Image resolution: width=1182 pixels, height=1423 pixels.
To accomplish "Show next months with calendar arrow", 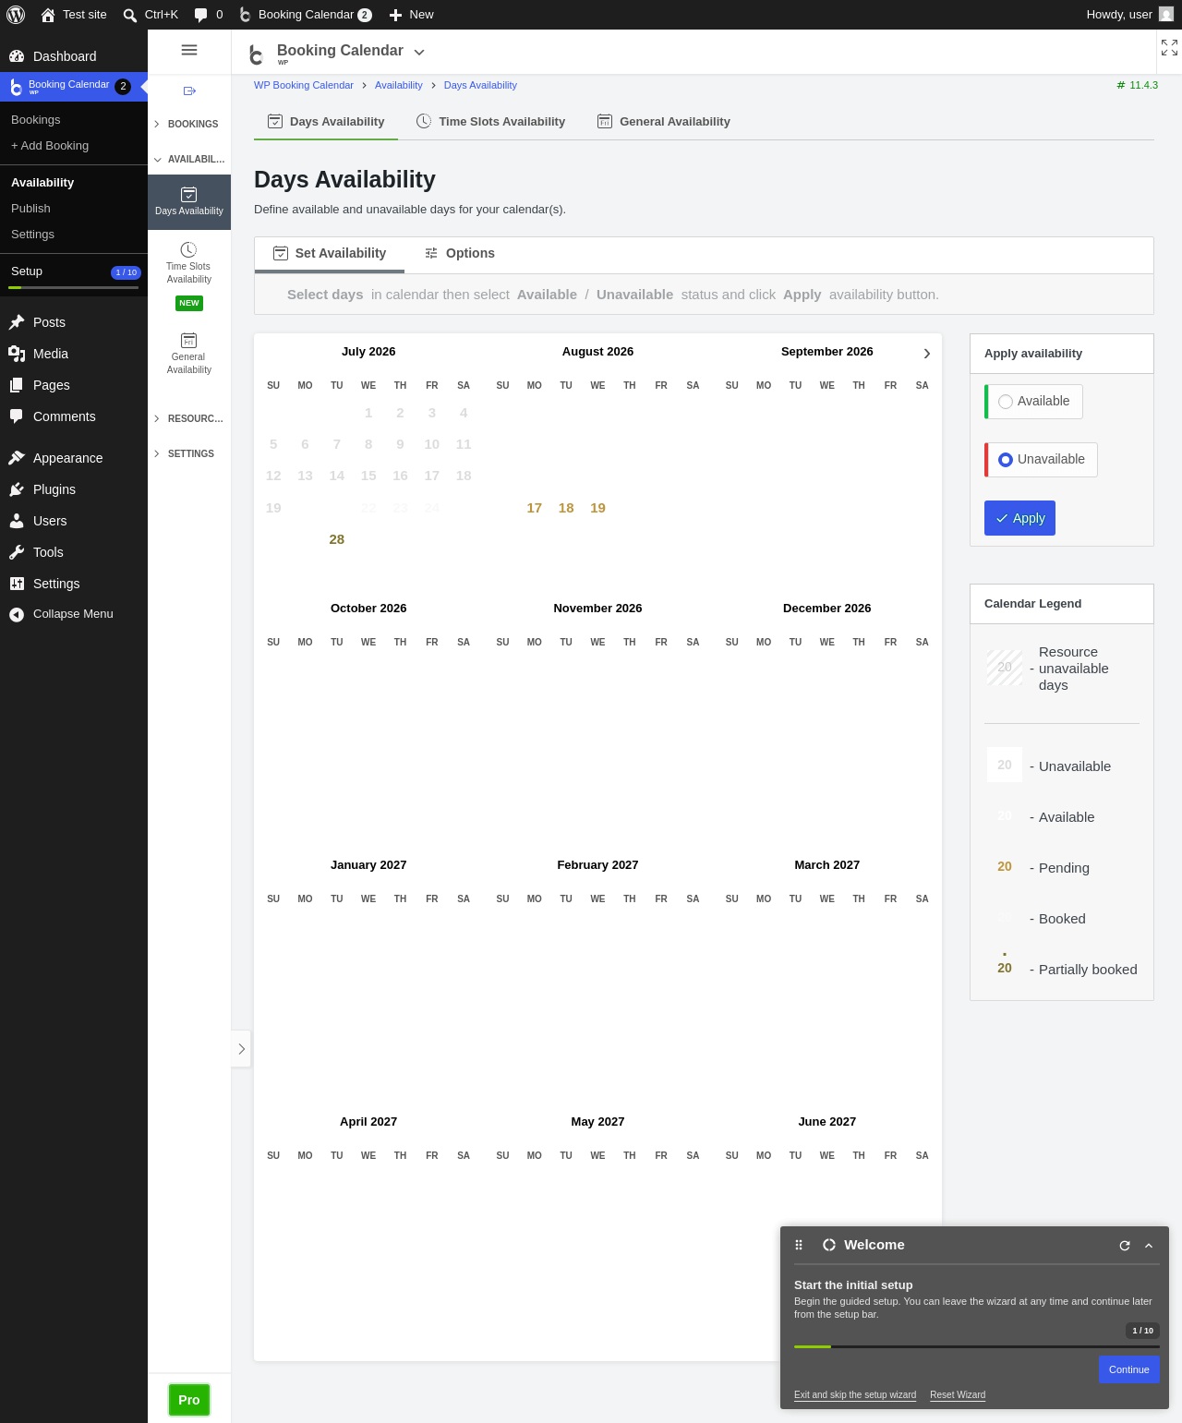I will click(x=926, y=354).
